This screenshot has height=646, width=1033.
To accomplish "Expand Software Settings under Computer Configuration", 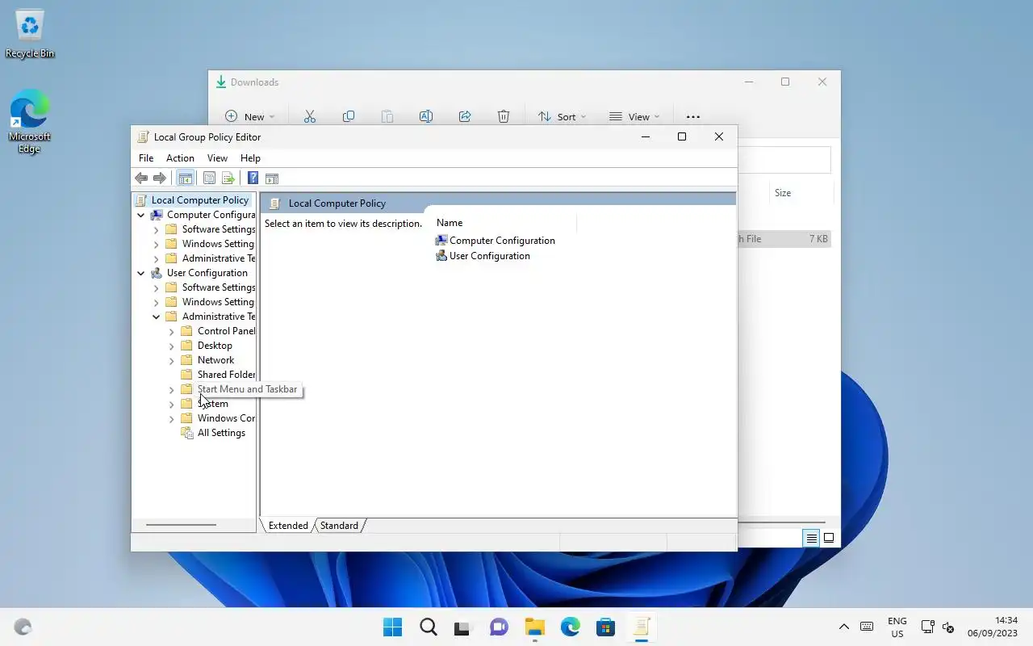I will [x=157, y=229].
